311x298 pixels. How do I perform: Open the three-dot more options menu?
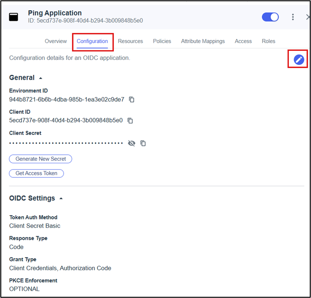(293, 17)
